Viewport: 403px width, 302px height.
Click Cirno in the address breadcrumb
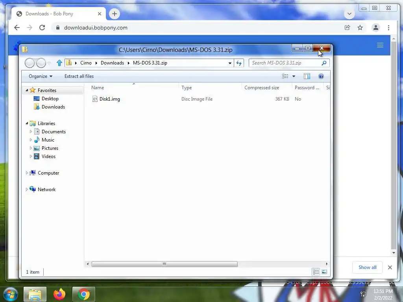pyautogui.click(x=86, y=63)
